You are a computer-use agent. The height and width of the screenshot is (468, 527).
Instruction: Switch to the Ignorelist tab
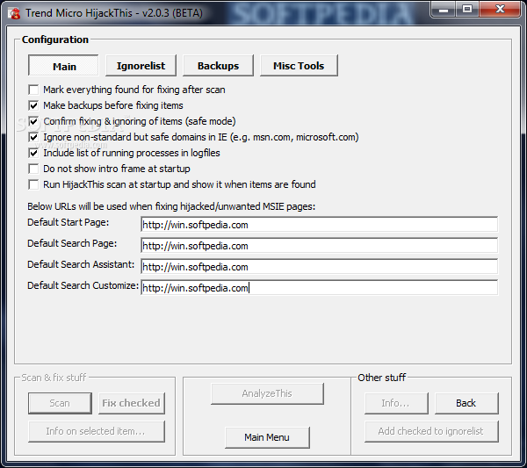coord(141,66)
